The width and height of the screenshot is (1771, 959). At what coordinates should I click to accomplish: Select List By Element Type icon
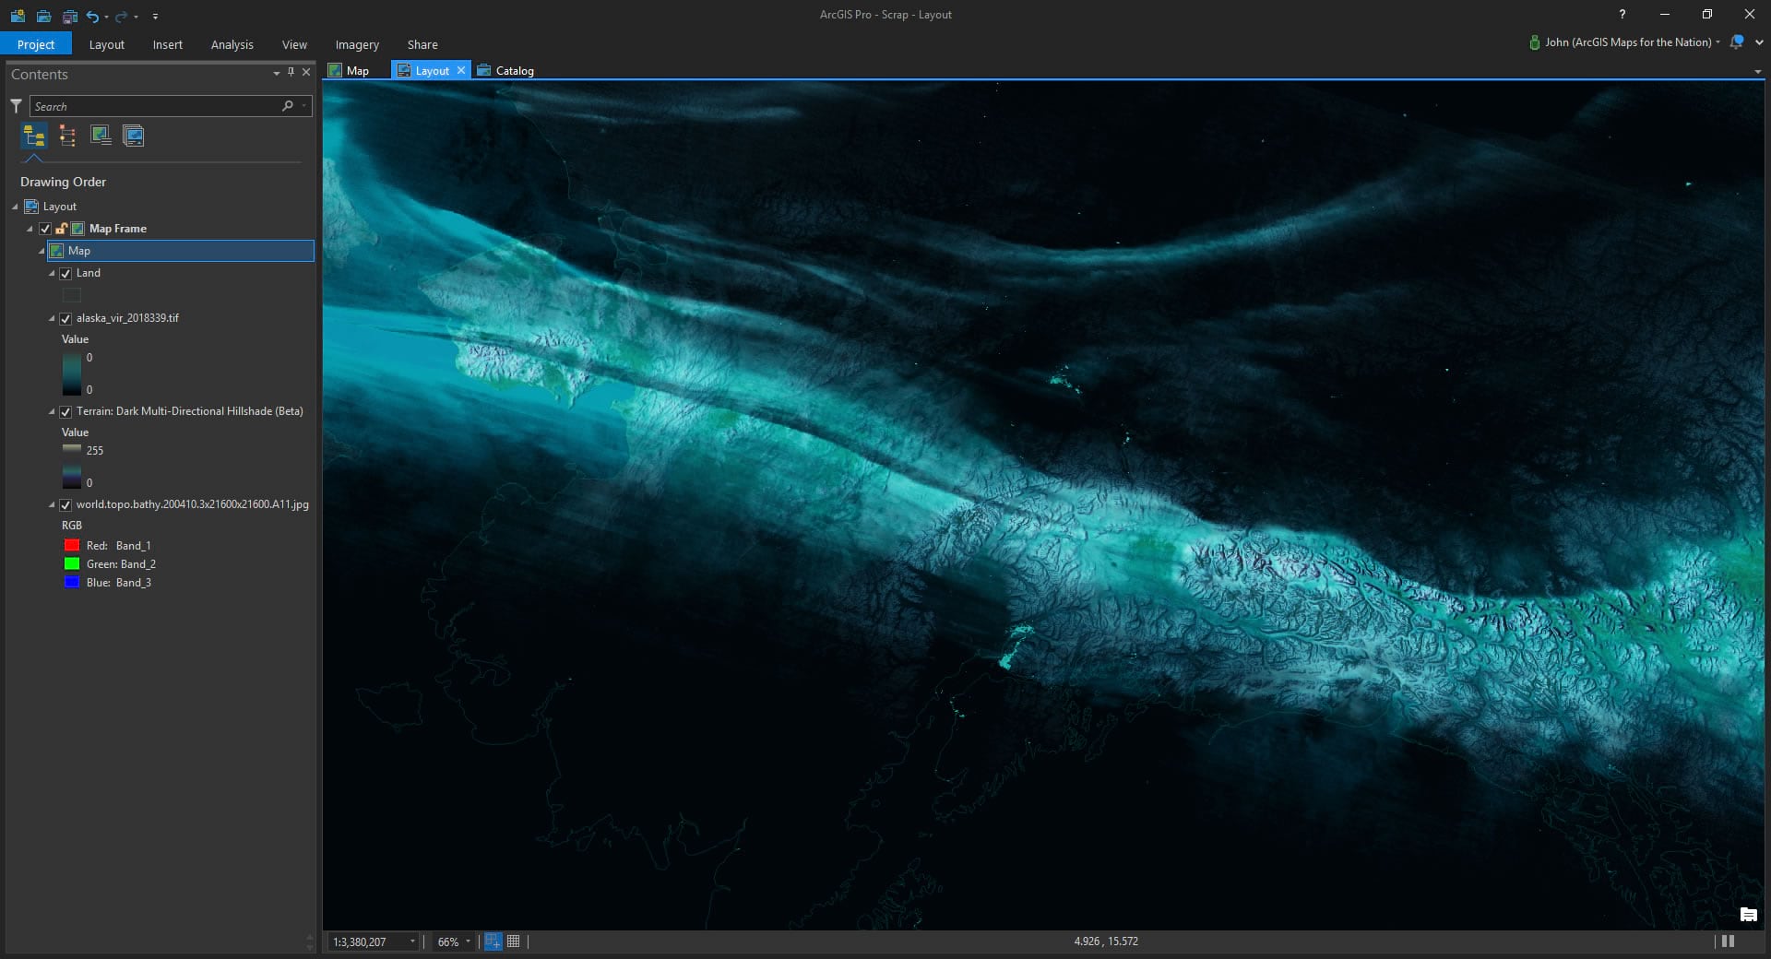[67, 136]
